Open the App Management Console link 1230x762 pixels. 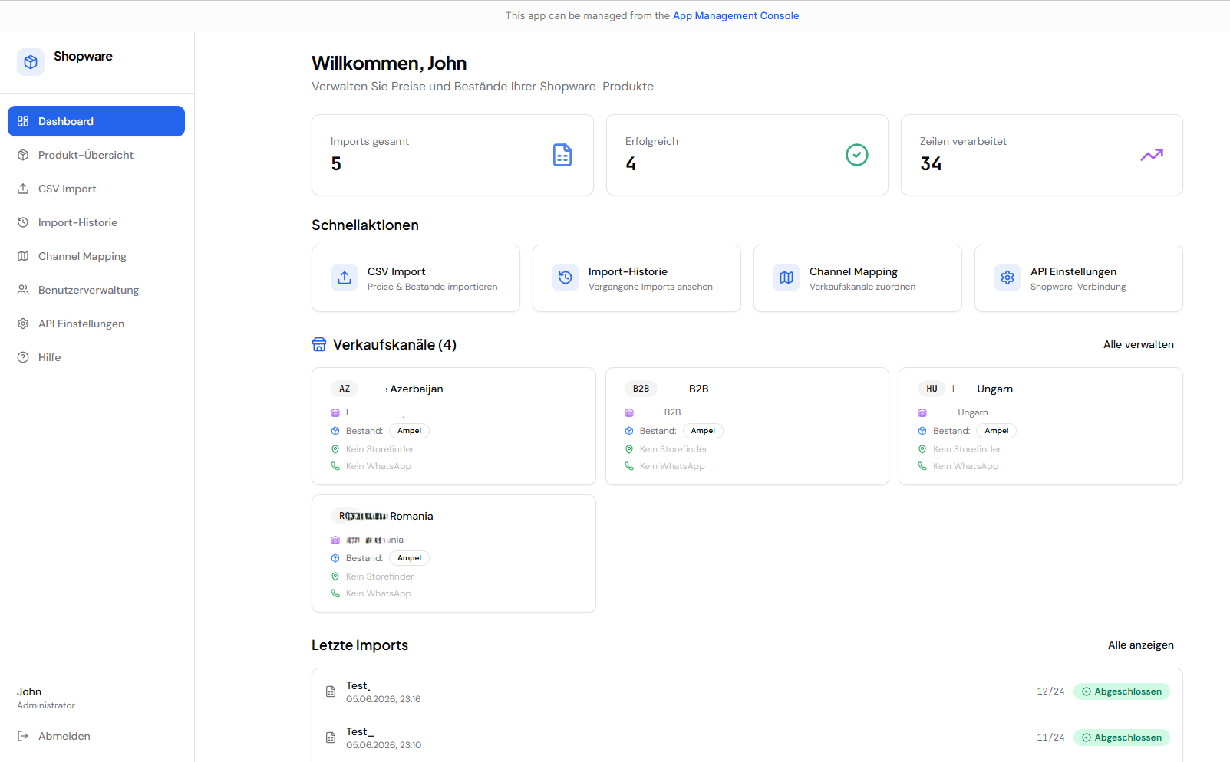(736, 15)
